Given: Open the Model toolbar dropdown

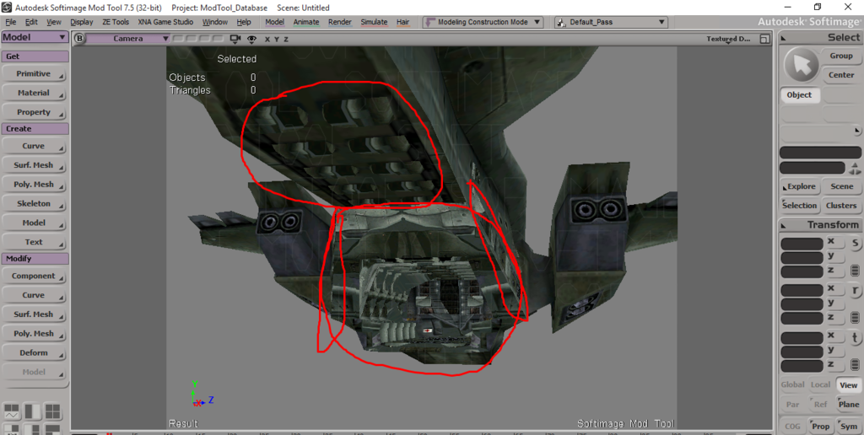Looking at the screenshot, I should pos(35,37).
